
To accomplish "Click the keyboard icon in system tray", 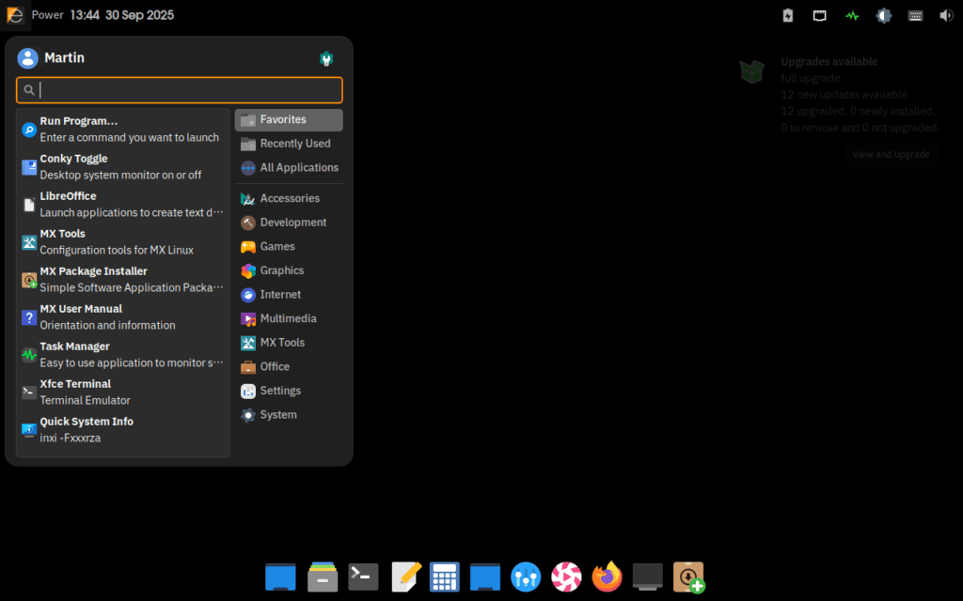I will pyautogui.click(x=915, y=15).
